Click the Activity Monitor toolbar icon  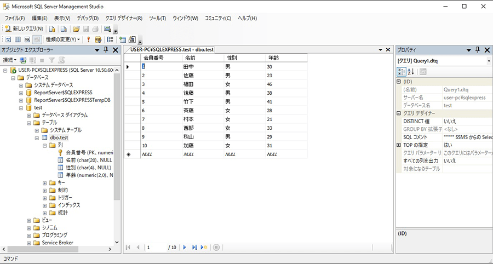pyautogui.click(x=107, y=29)
